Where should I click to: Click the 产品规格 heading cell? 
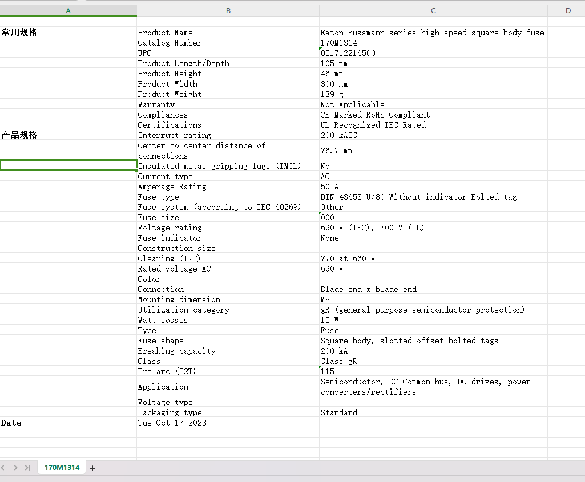tap(68, 135)
